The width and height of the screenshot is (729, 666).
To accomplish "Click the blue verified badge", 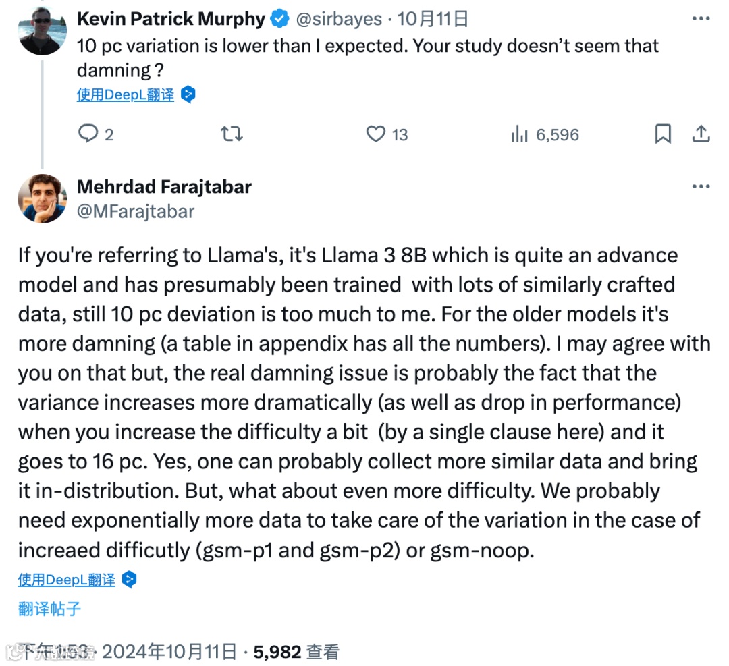I will 279,20.
